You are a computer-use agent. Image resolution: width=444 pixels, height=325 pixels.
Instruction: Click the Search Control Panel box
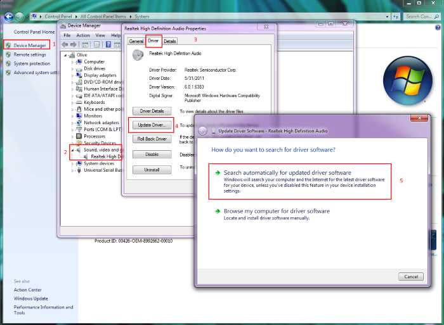(422, 17)
